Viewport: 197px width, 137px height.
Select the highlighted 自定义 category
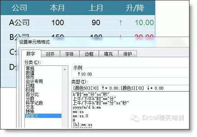(43, 116)
